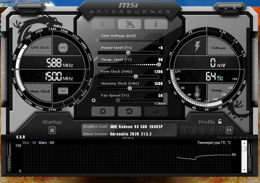The height and width of the screenshot is (183, 260).
Task: Toggle the Windows Startup button
Action: click(x=52, y=130)
